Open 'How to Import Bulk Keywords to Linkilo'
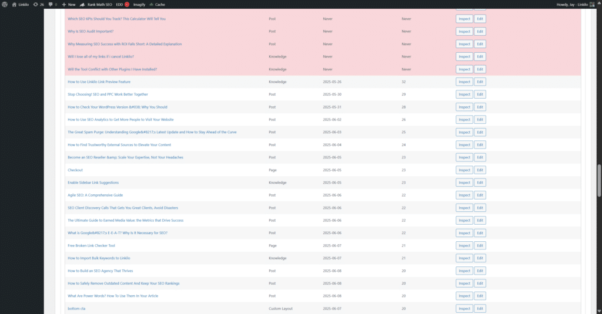This screenshot has width=602, height=314. click(x=99, y=258)
